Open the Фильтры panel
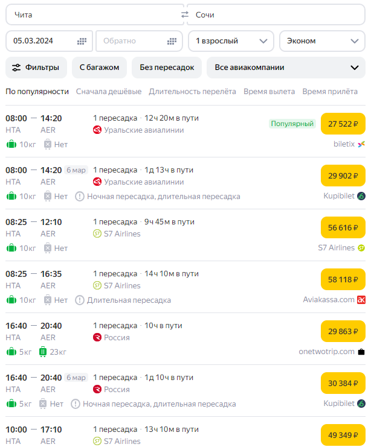 coord(36,68)
